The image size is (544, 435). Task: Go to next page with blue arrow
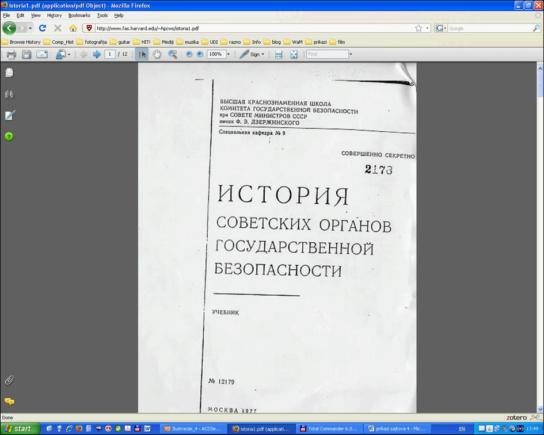pos(97,54)
